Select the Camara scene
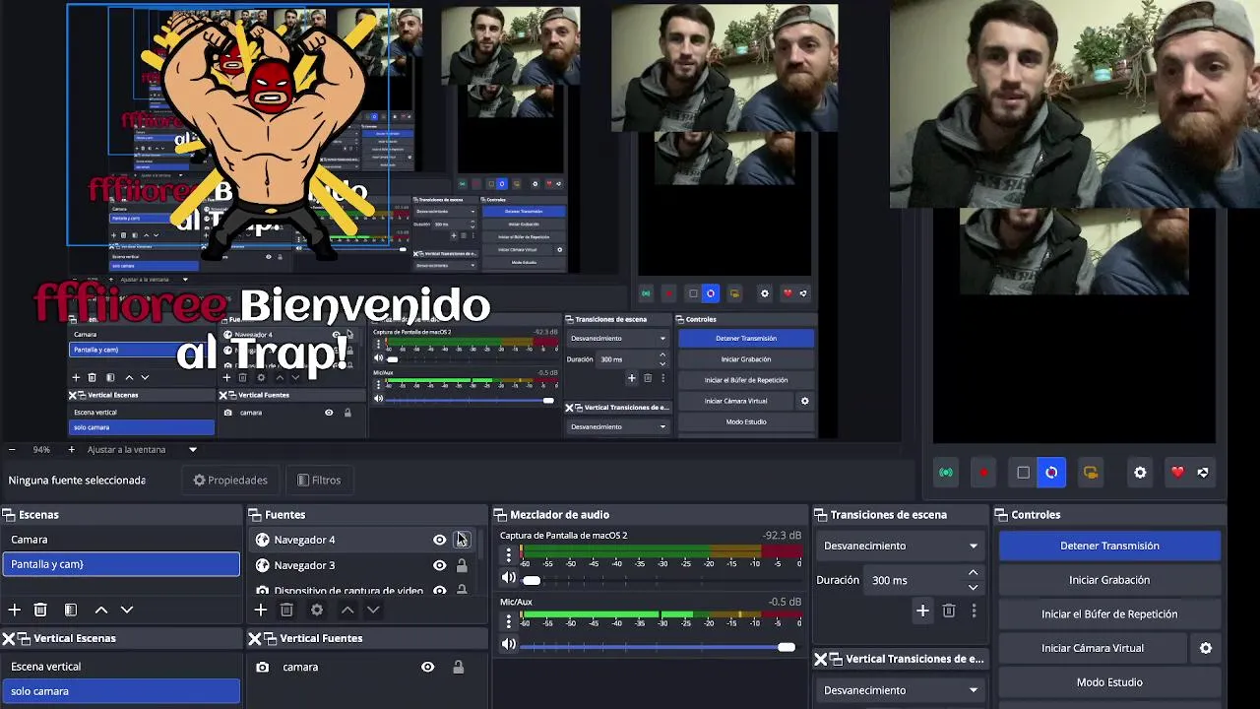The width and height of the screenshot is (1260, 709). [121, 540]
